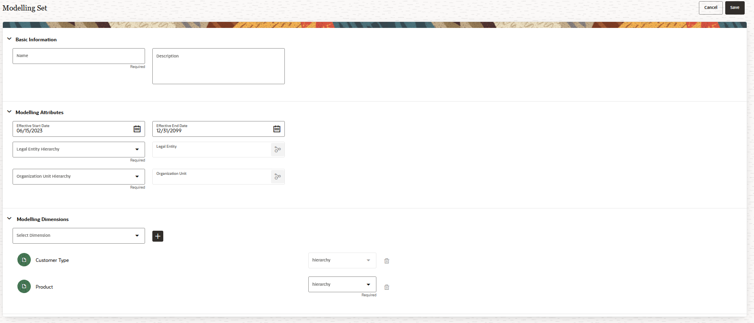Delete the Customer Type dimension row
Image resolution: width=754 pixels, height=323 pixels.
coord(387,261)
